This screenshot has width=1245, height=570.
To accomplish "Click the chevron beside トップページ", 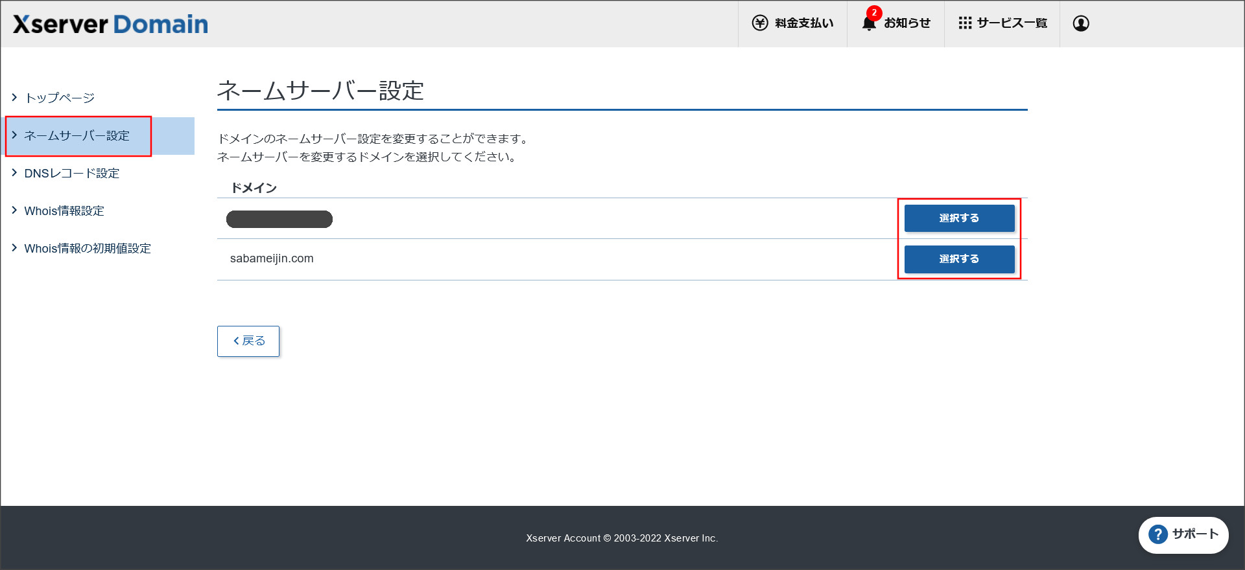I will pyautogui.click(x=14, y=97).
